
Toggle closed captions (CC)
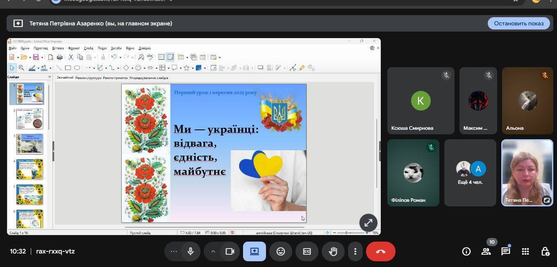tap(307, 251)
